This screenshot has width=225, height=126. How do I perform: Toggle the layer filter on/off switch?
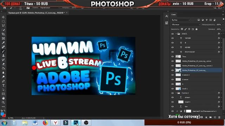(x=224, y=19)
